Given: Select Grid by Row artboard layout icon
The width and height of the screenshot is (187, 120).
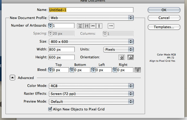Looking at the screenshot, I should tap(80, 26).
